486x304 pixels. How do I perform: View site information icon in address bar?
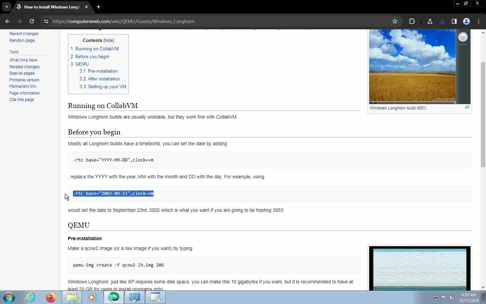point(46,21)
